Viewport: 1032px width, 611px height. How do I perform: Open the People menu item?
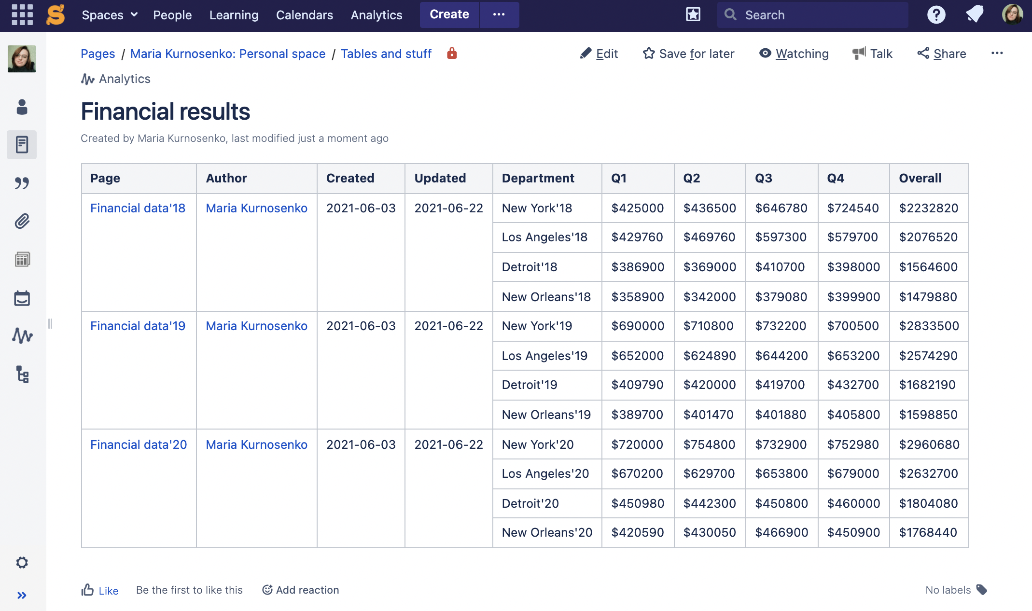tap(172, 15)
